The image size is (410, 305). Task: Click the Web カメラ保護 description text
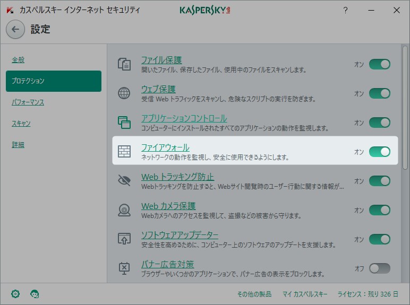tap(221, 216)
